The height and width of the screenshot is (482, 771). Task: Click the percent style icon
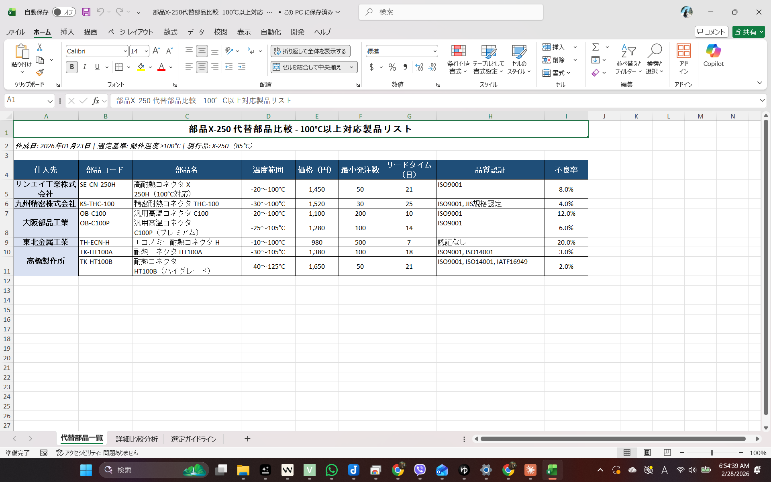(392, 67)
